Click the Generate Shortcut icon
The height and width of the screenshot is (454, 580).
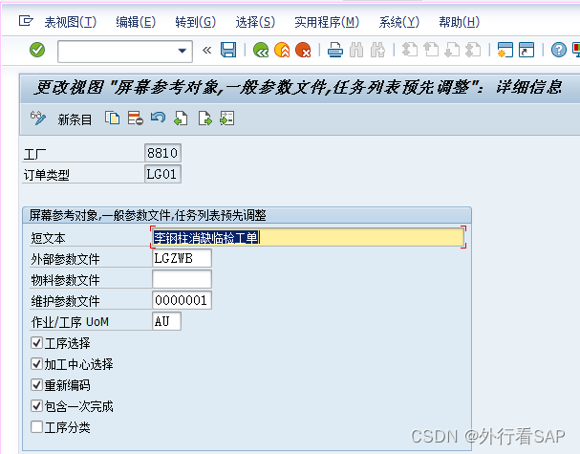point(526,50)
